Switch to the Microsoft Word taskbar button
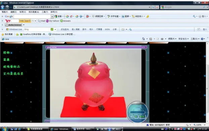 83,129
